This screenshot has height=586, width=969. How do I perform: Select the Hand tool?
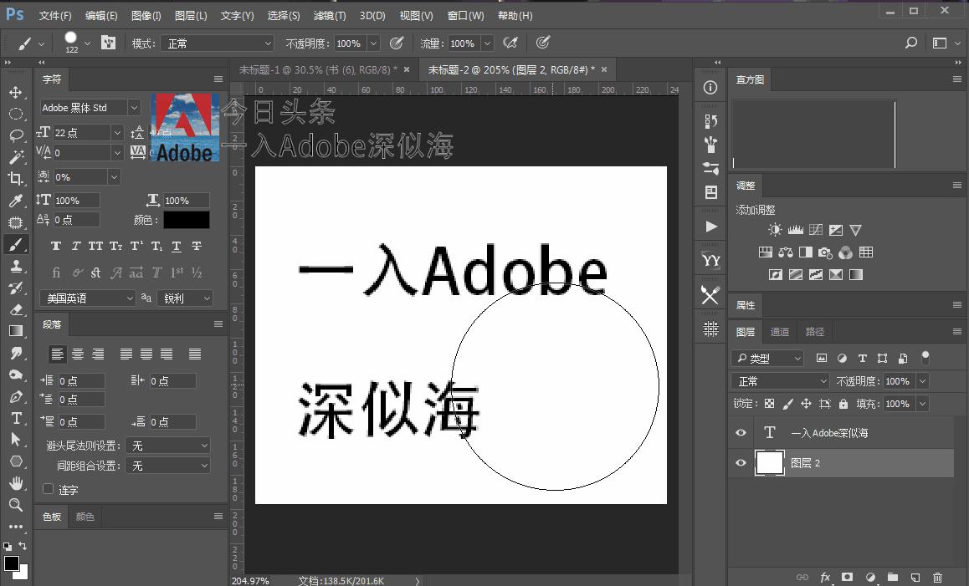[x=15, y=483]
